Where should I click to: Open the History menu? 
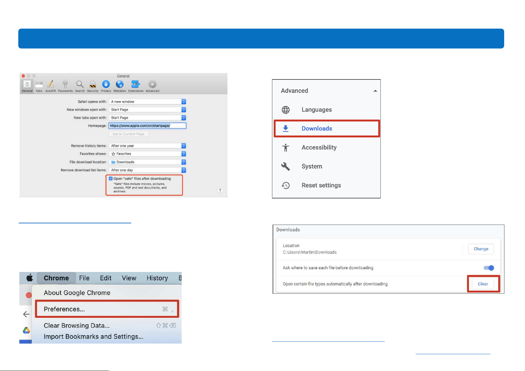157,278
